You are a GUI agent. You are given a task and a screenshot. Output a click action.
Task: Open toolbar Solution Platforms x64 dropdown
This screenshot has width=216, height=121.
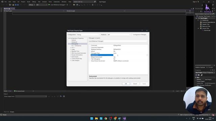[42, 5]
